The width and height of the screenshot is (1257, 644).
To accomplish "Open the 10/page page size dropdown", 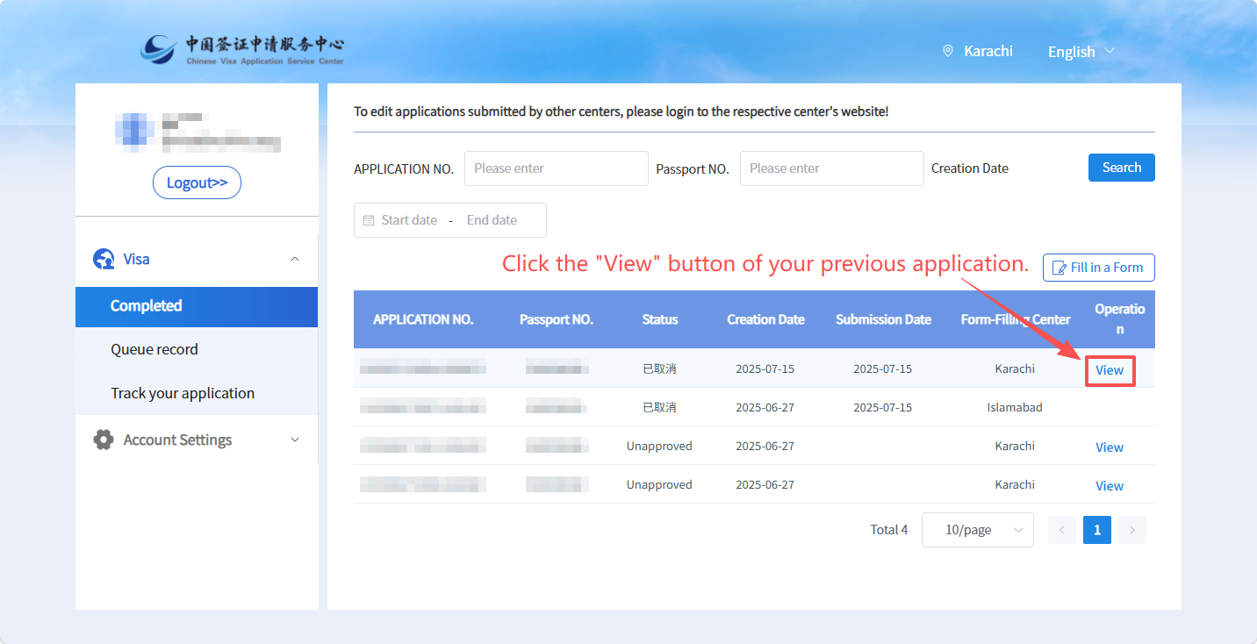I will point(977,530).
